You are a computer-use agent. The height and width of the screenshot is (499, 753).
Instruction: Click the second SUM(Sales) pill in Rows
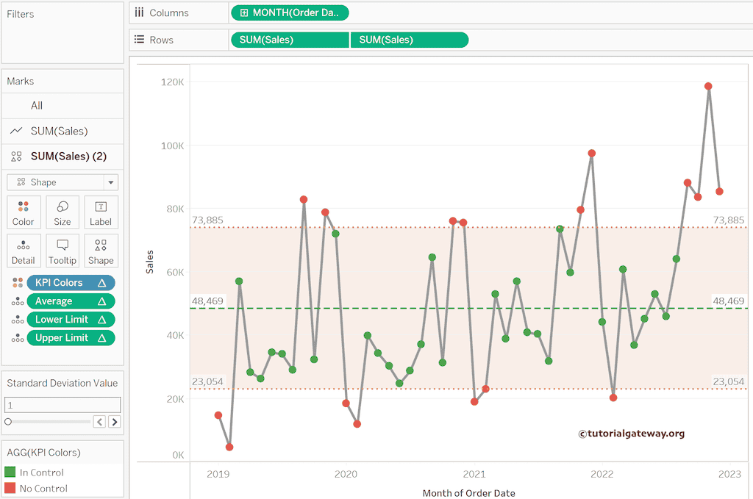[409, 40]
